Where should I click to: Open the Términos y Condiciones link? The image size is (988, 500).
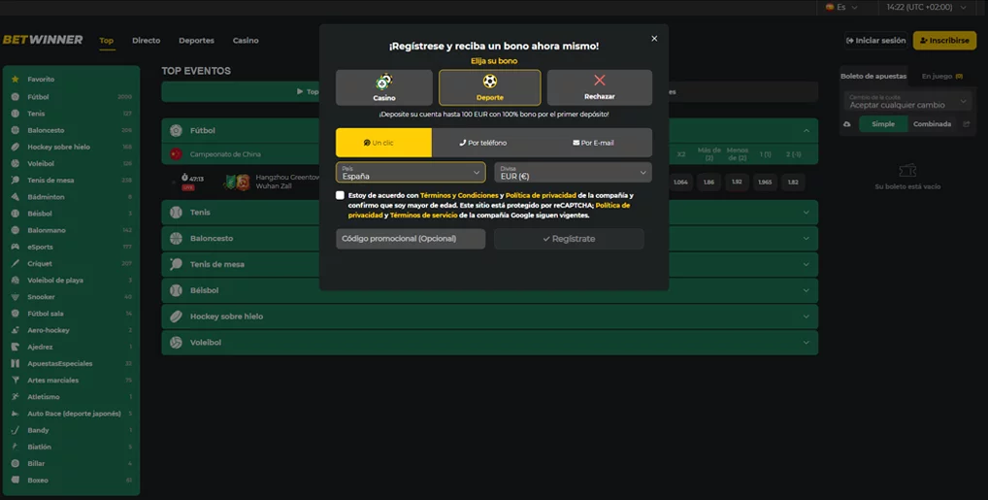[459, 195]
